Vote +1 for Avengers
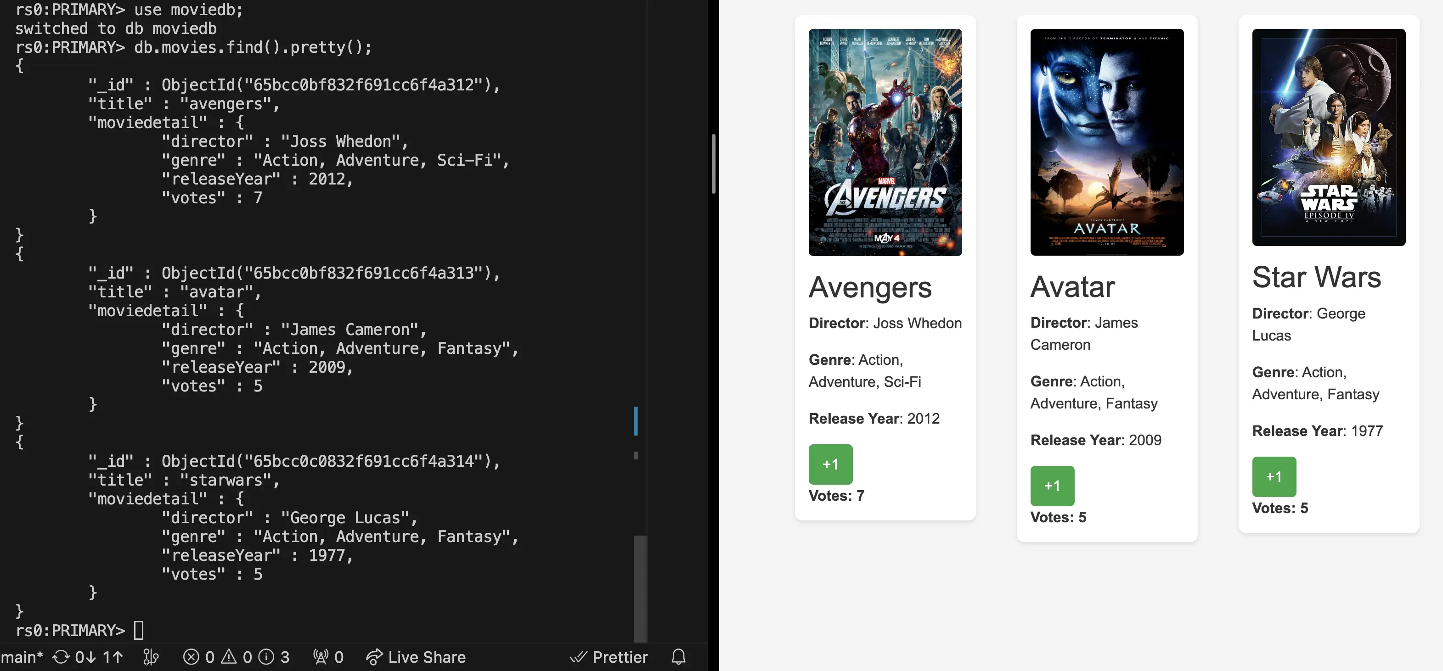Viewport: 1443px width, 671px height. pyautogui.click(x=830, y=464)
